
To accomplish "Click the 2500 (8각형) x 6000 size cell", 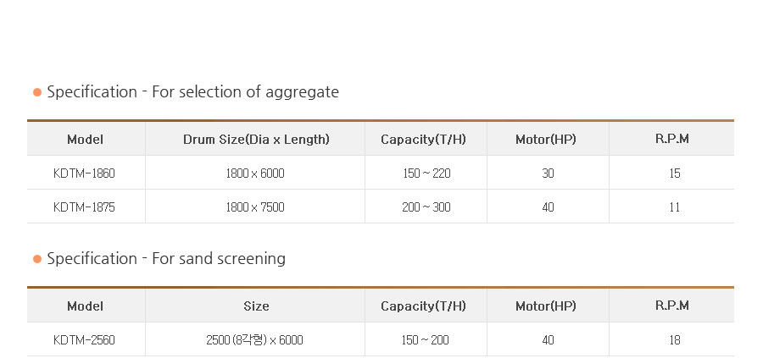I will [254, 340].
